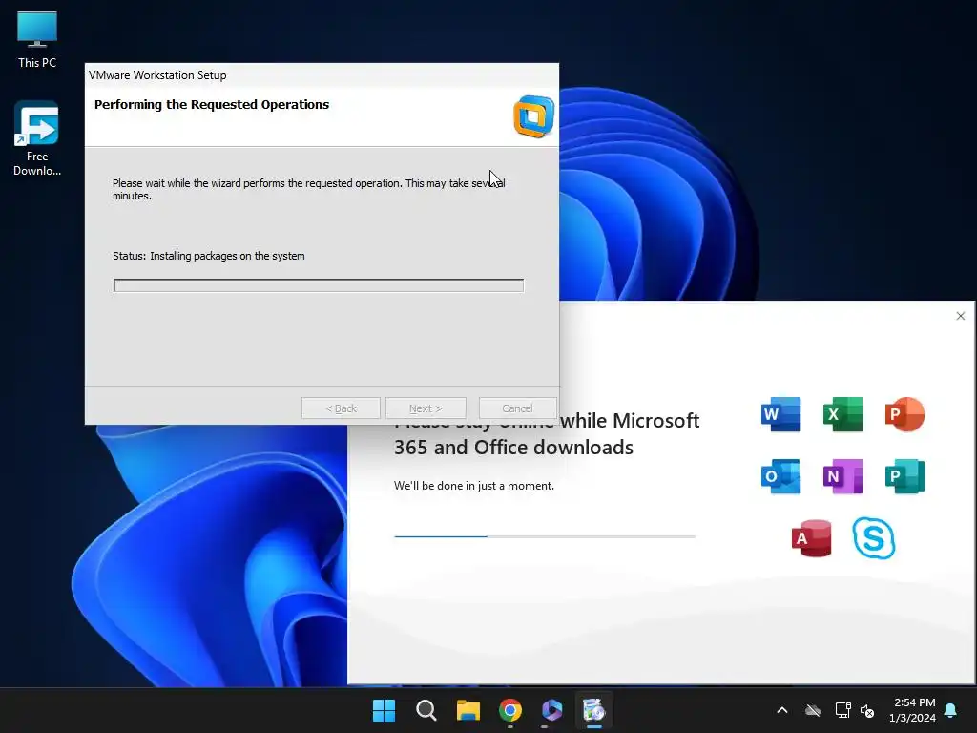Click the PowerPoint icon in Office installer
Viewport: 977px width, 733px height.
(x=904, y=414)
